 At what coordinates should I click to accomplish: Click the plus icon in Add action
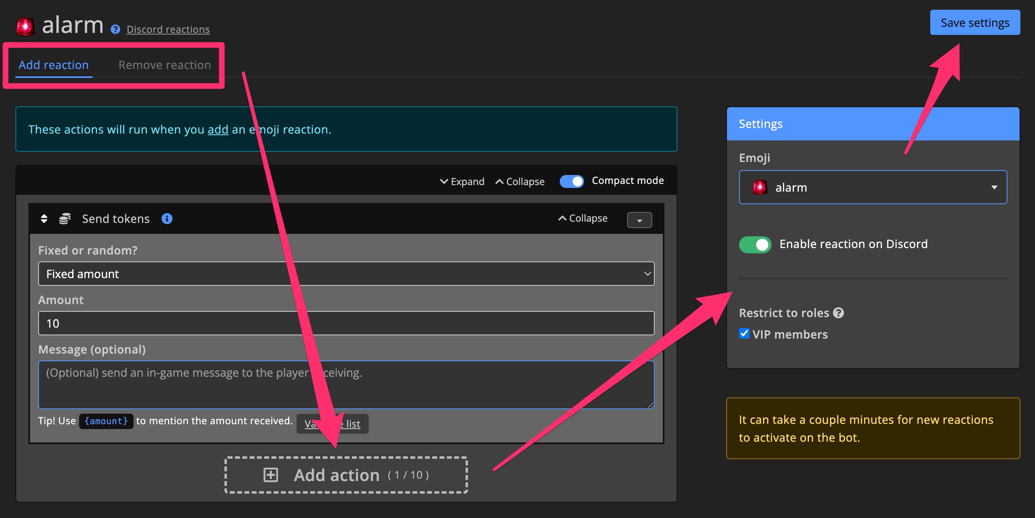click(271, 475)
